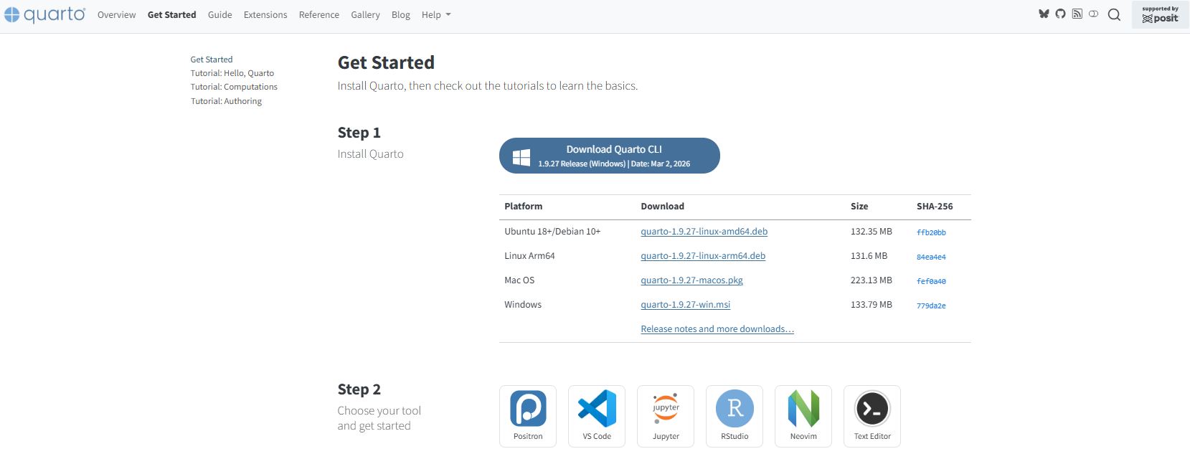The height and width of the screenshot is (459, 1190).
Task: Click the Windows SHA-256 hash 779da2e
Action: point(931,306)
